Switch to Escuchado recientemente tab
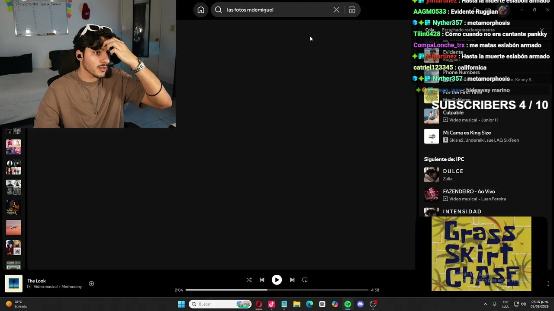Image resolution: width=554 pixels, height=311 pixels. click(x=468, y=30)
